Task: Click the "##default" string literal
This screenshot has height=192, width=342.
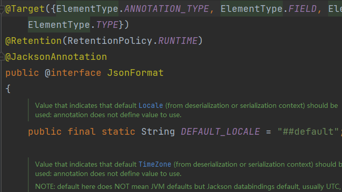Action: pyautogui.click(x=308, y=132)
